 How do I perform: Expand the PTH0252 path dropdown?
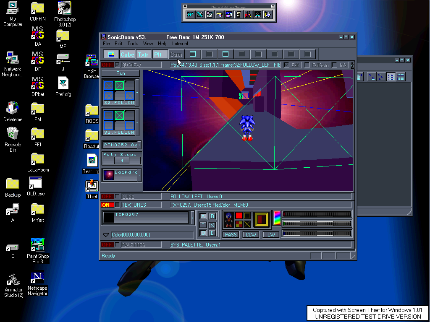point(139,145)
